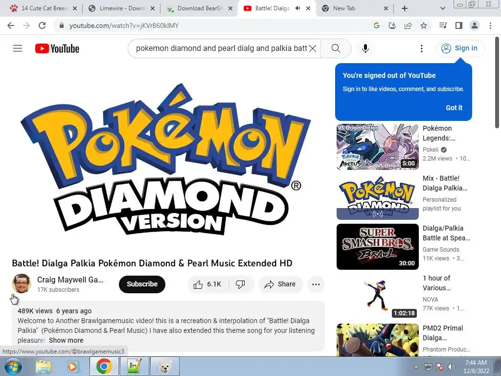Open Windows Explorer from taskbar
Screen dimensions: 501x376
click(44, 366)
